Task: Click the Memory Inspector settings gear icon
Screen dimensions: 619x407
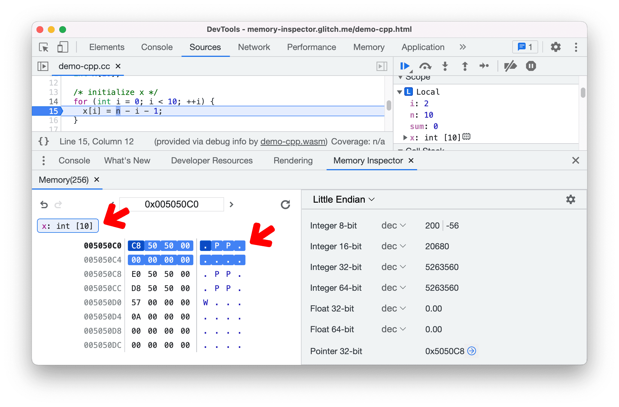Action: 570,200
